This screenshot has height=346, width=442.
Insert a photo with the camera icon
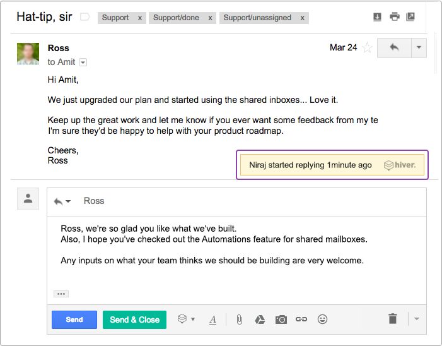coord(281,319)
